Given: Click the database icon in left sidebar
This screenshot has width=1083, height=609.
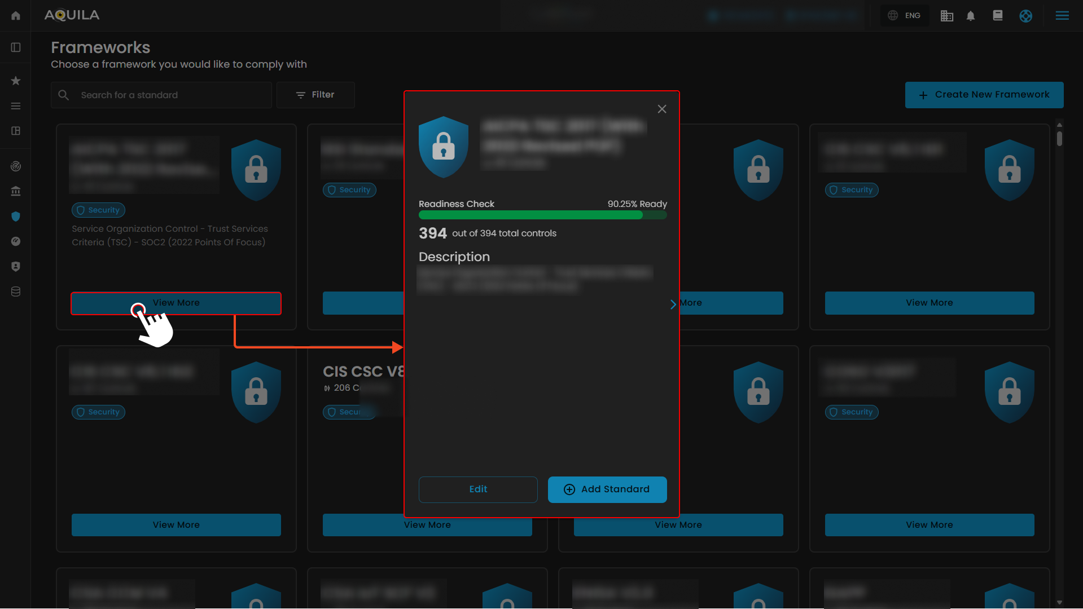Looking at the screenshot, I should 16,292.
